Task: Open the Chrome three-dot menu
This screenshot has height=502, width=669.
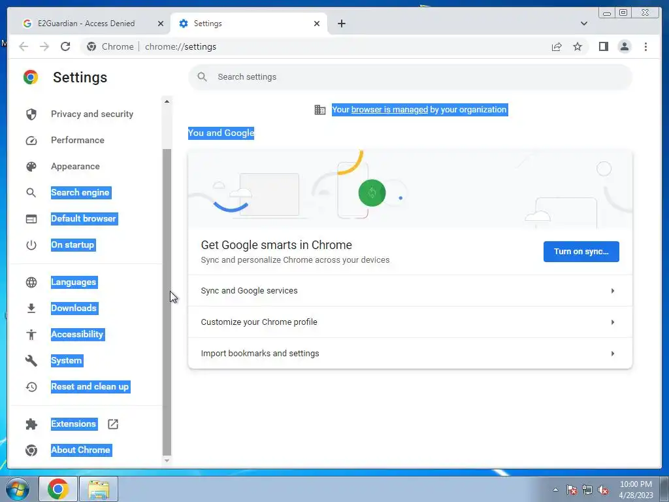Action: [x=645, y=46]
